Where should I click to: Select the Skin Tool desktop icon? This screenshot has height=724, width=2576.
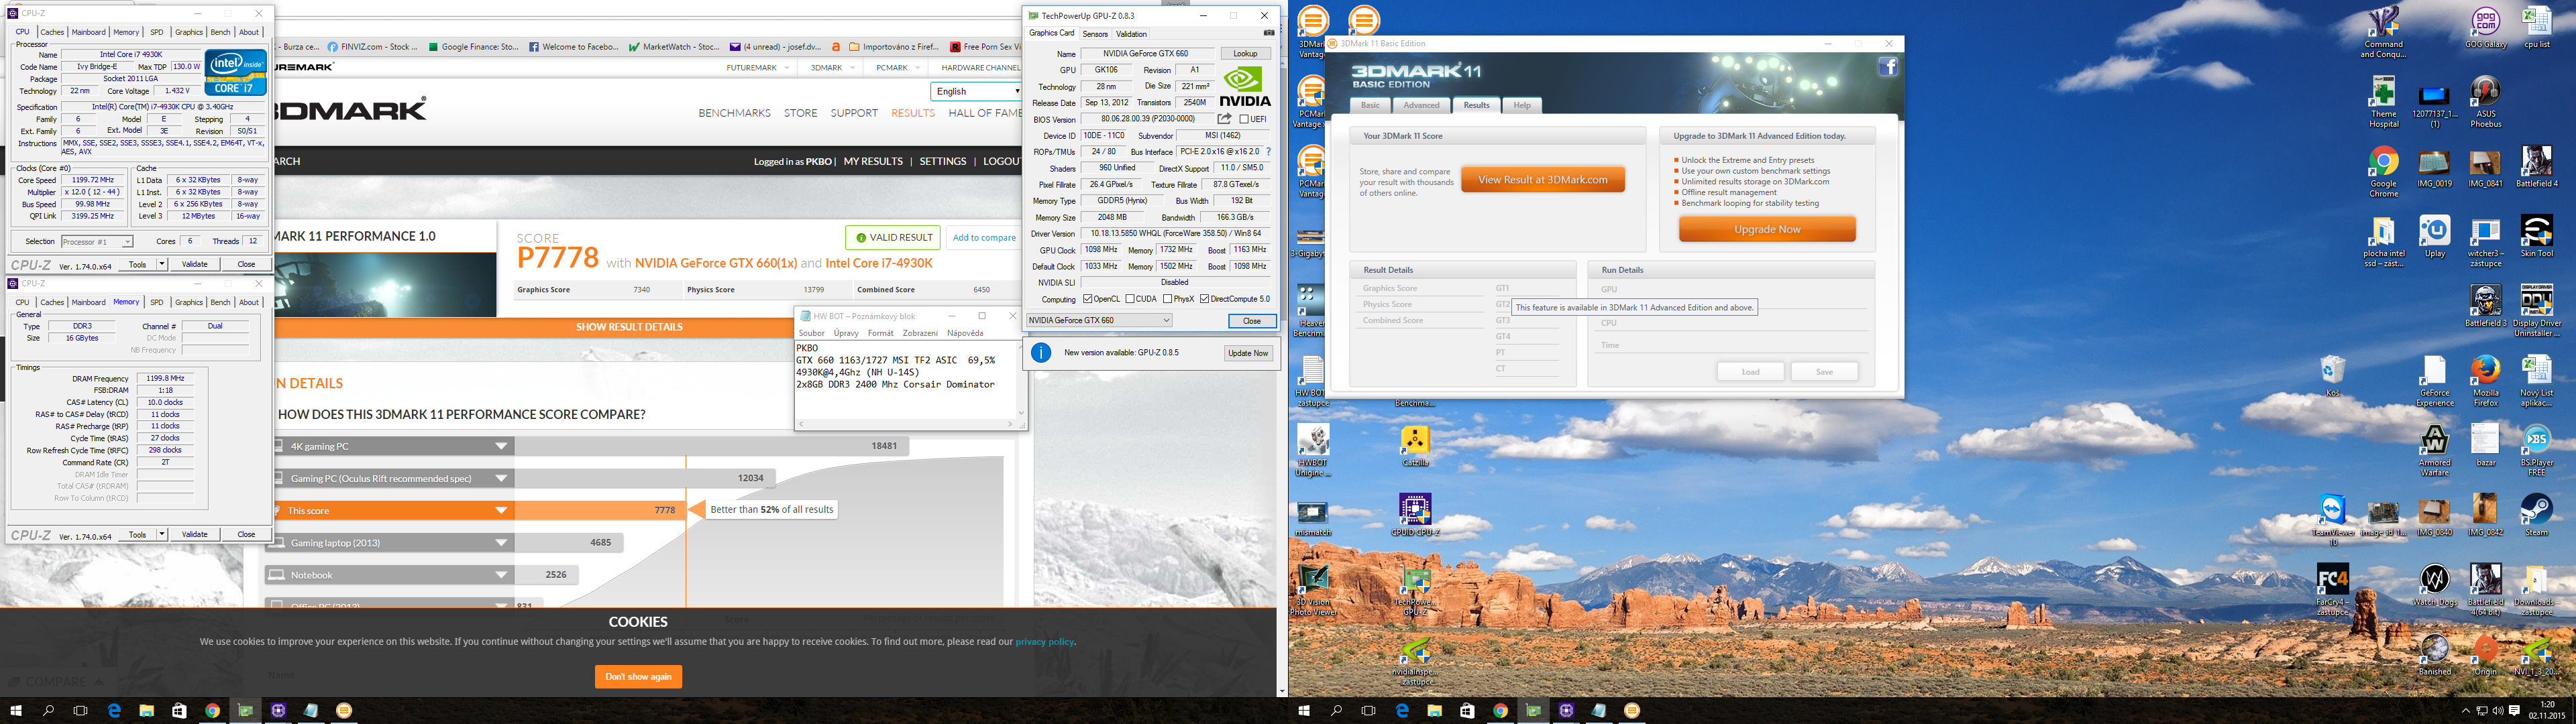[2536, 237]
